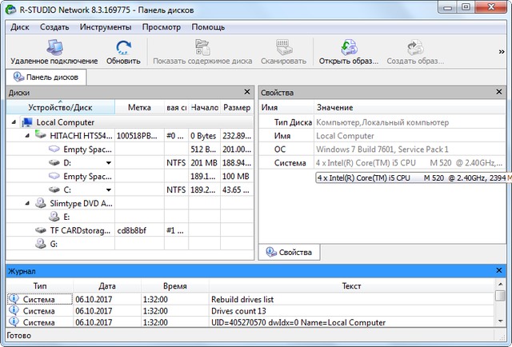Click the Открыть образ toolbar icon
The height and width of the screenshot is (347, 512).
[x=349, y=50]
